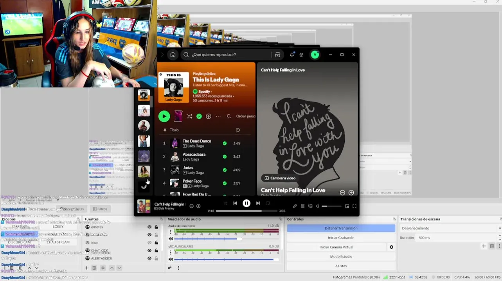Open connect to a device
Image resolution: width=502 pixels, height=281 pixels.
click(310, 206)
